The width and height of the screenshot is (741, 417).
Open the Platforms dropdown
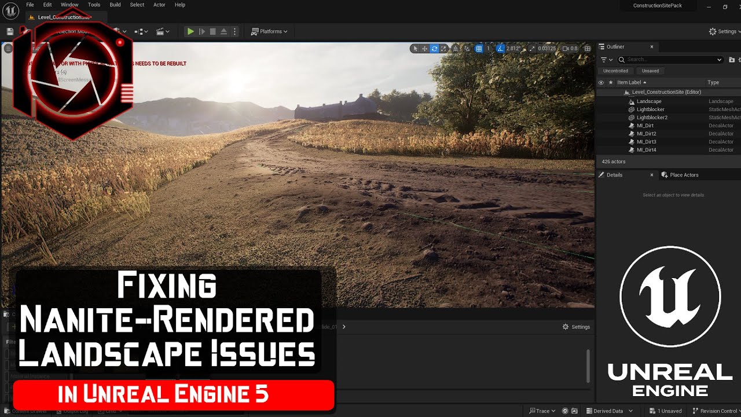tap(269, 31)
